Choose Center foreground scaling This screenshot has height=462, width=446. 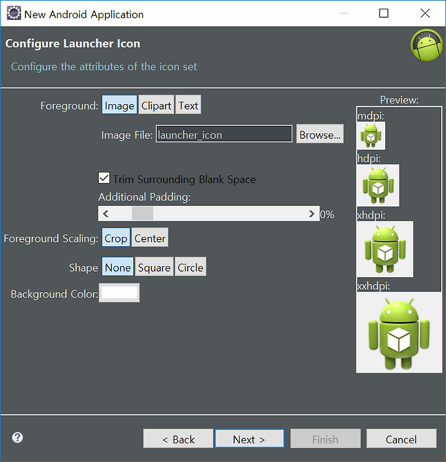[x=150, y=238]
